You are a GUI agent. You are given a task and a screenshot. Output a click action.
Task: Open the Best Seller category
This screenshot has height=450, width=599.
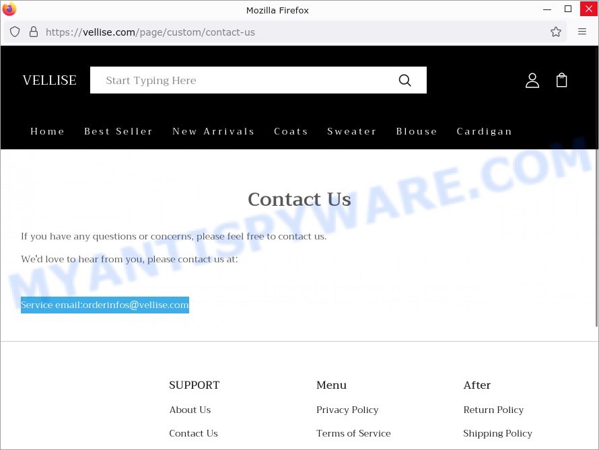(118, 131)
